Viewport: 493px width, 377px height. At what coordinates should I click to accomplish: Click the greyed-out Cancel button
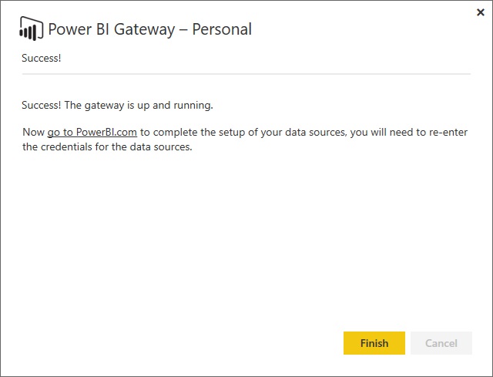[x=441, y=343]
